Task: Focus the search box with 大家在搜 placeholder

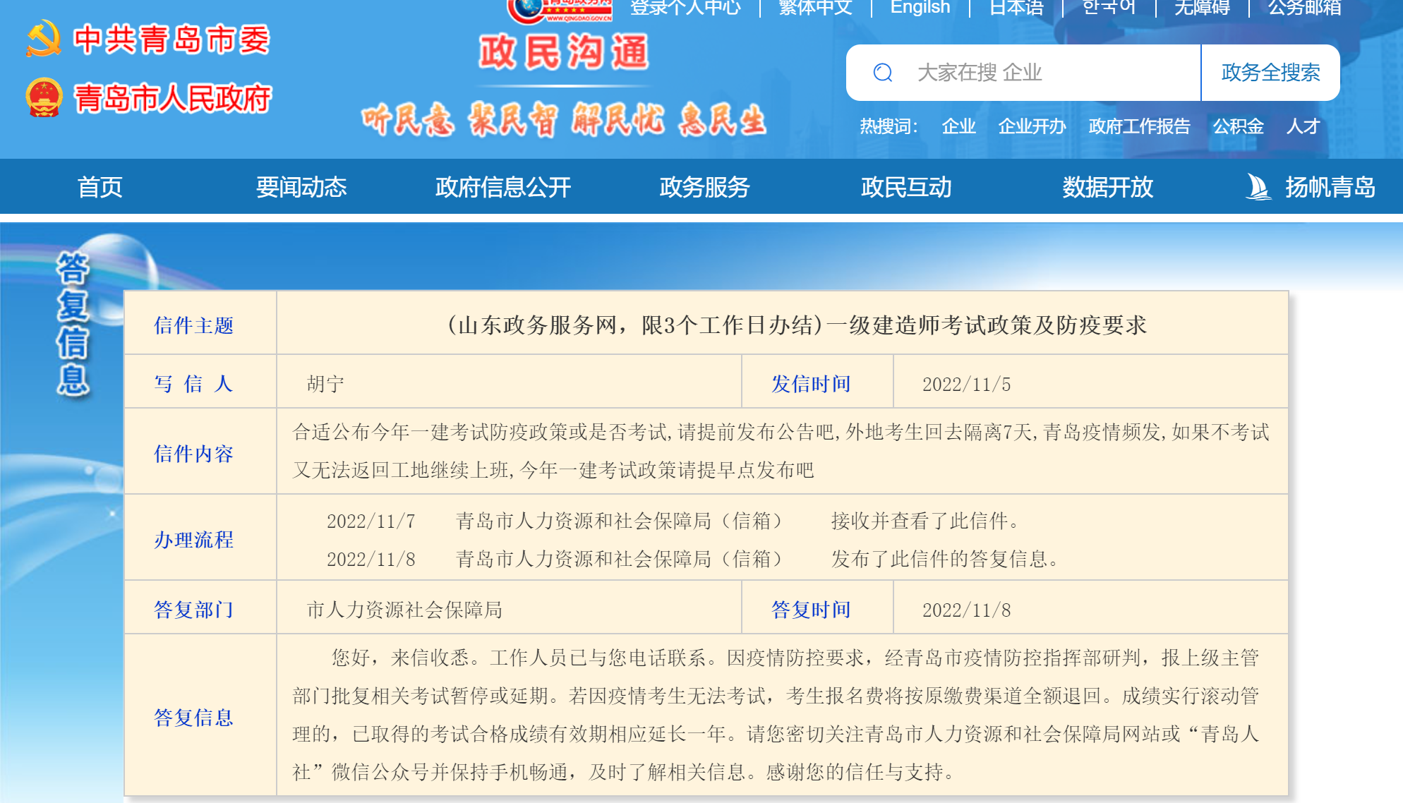Action: point(1023,73)
